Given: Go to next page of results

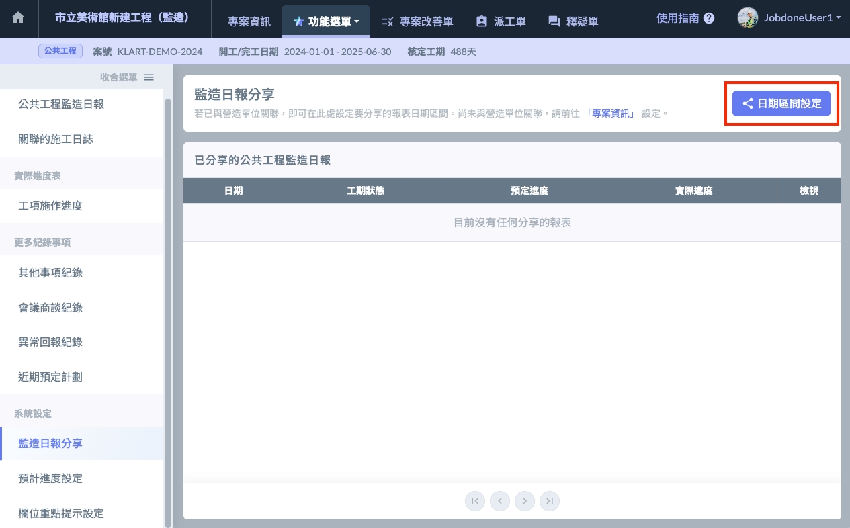Looking at the screenshot, I should coord(525,500).
